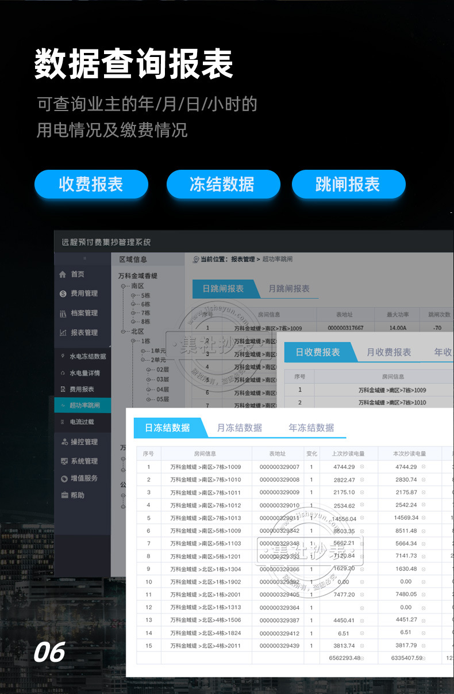Open the circle dropdown beside 4744.29 in 上次抄读电量
454x694 pixels.
tap(362, 467)
